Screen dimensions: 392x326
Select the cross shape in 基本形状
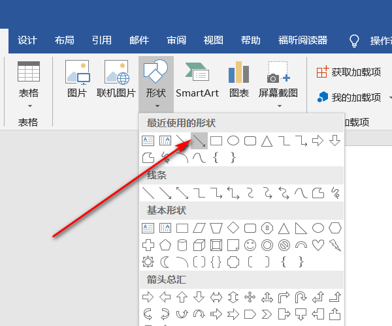pos(148,245)
